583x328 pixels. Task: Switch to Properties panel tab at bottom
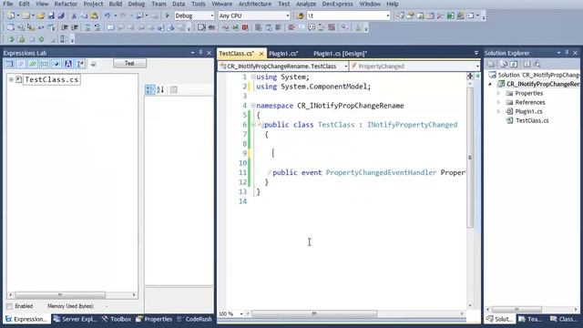(x=154, y=319)
